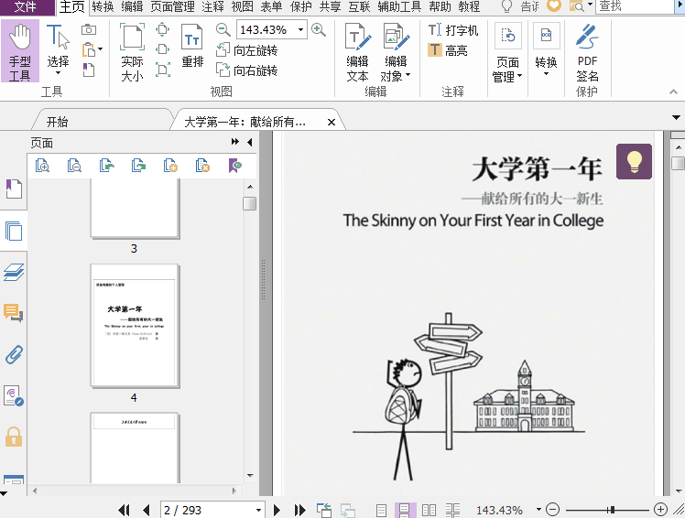This screenshot has width=685, height=518.
Task: Enlarge page thumbnails icon
Action: click(42, 166)
